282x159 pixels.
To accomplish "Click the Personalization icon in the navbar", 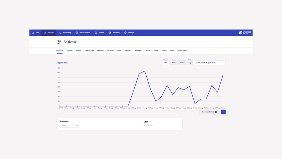I will click(77, 33).
